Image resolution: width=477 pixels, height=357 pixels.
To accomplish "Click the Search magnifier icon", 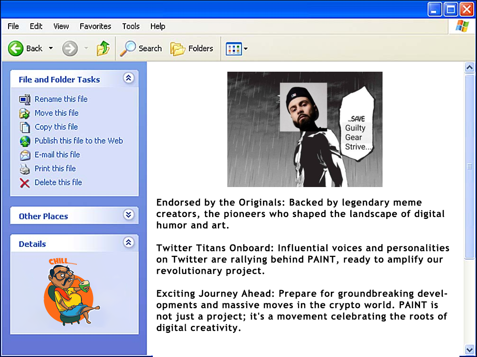I will click(x=128, y=48).
